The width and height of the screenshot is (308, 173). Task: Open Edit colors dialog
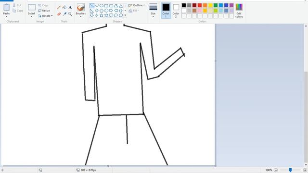click(x=239, y=11)
